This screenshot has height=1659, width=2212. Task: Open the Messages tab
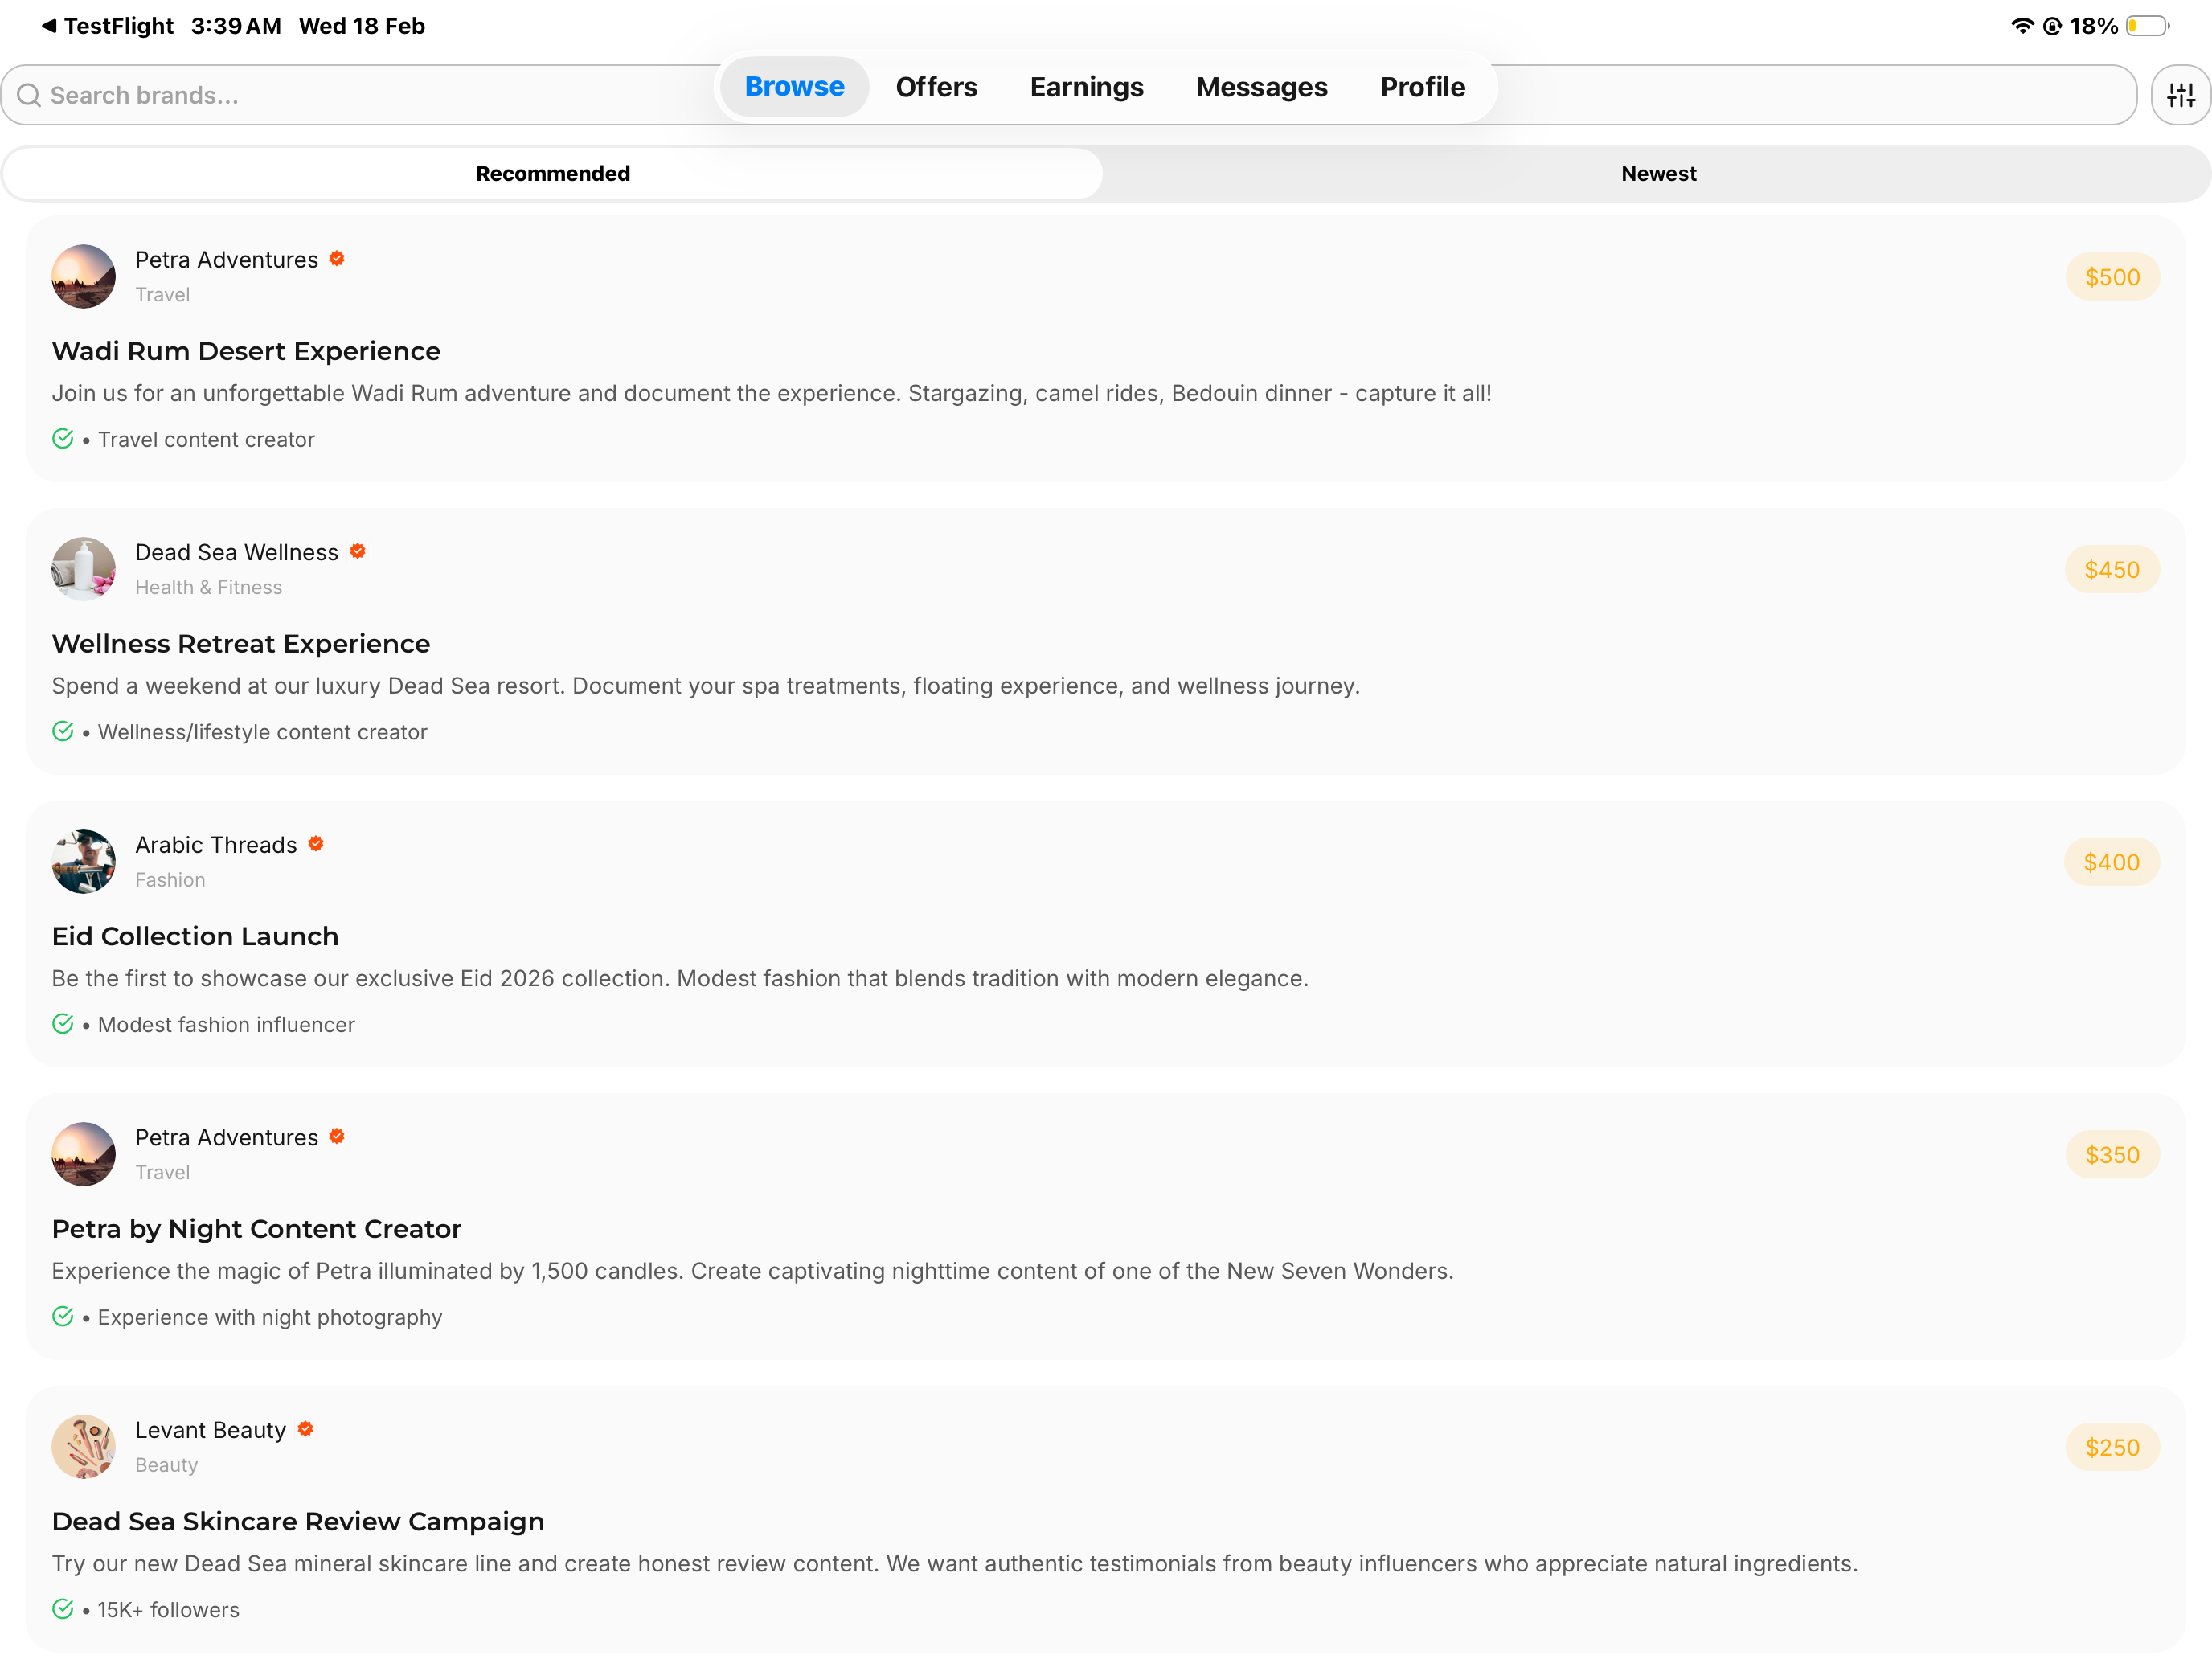click(x=1262, y=87)
